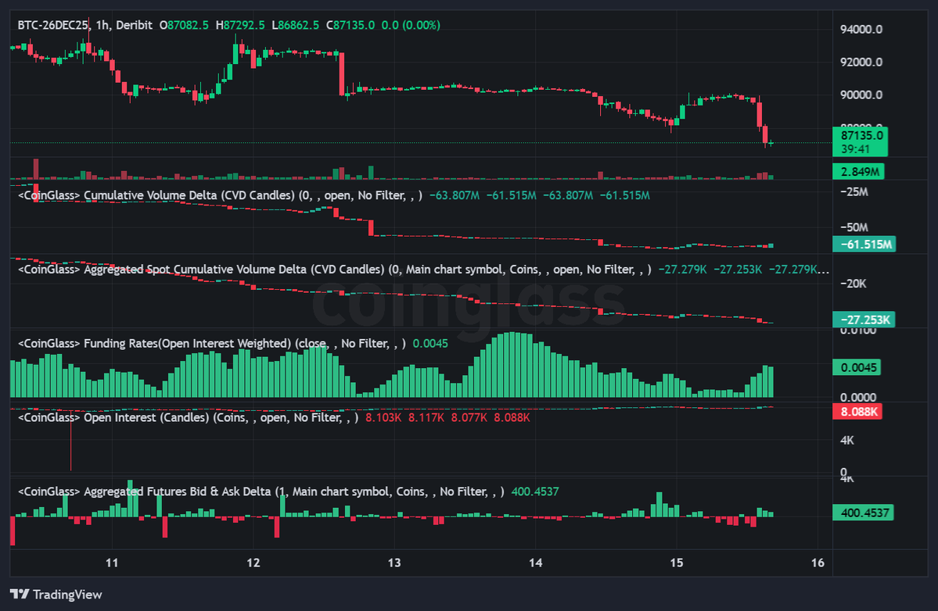938x611 pixels.
Task: Click the open interest label 8.088K
Action: (857, 412)
